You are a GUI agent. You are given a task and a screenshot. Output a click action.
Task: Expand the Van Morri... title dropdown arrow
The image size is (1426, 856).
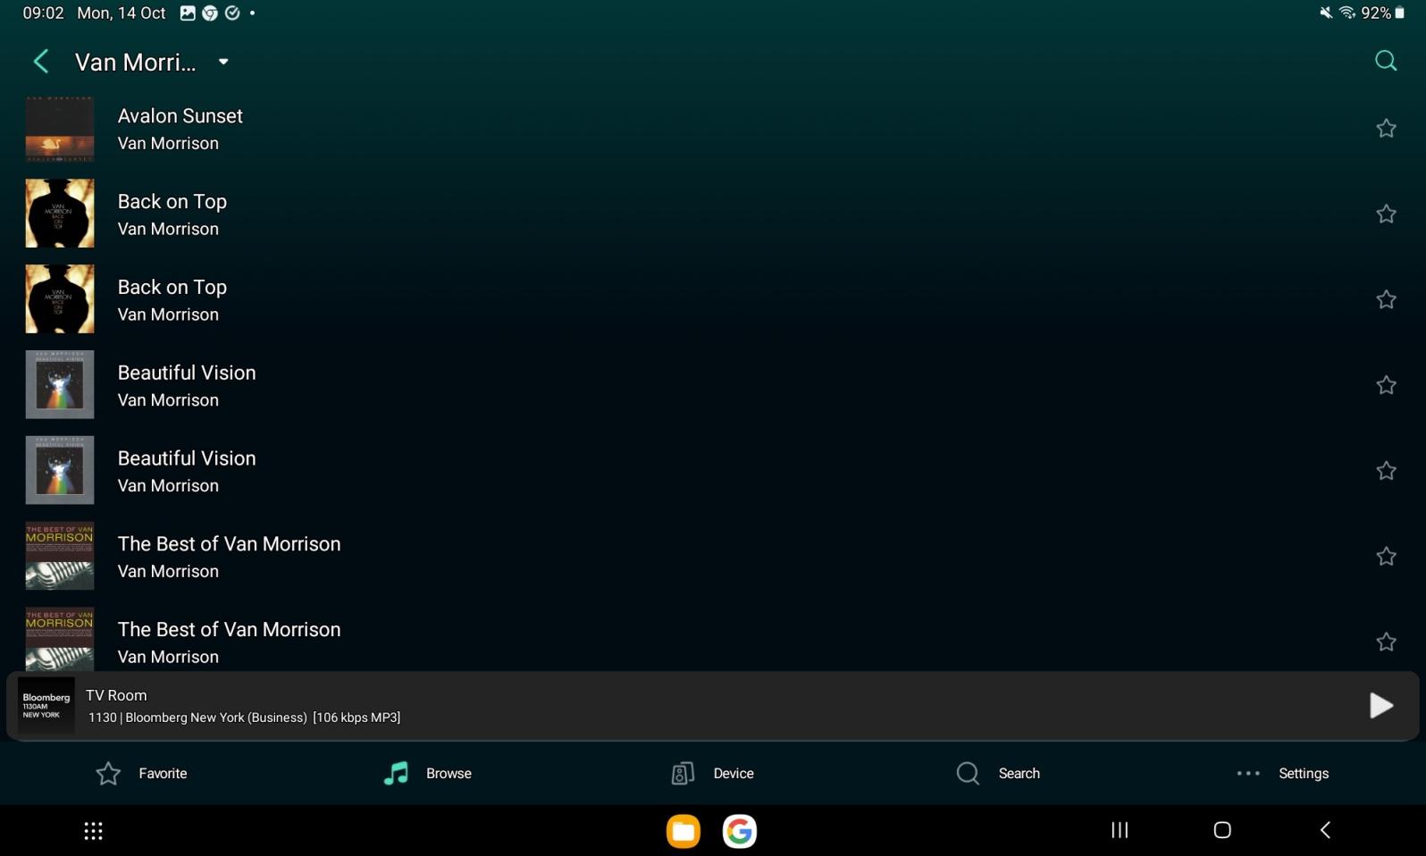(x=223, y=62)
